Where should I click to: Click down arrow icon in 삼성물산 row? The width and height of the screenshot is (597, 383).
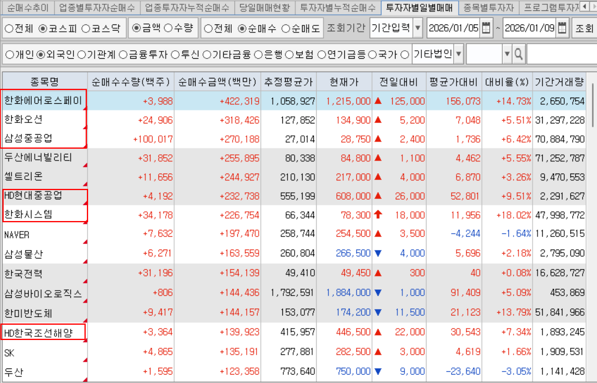tap(378, 253)
